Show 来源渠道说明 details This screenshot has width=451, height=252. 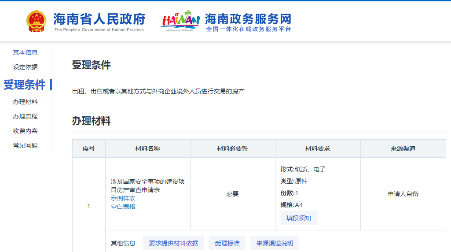point(275,243)
